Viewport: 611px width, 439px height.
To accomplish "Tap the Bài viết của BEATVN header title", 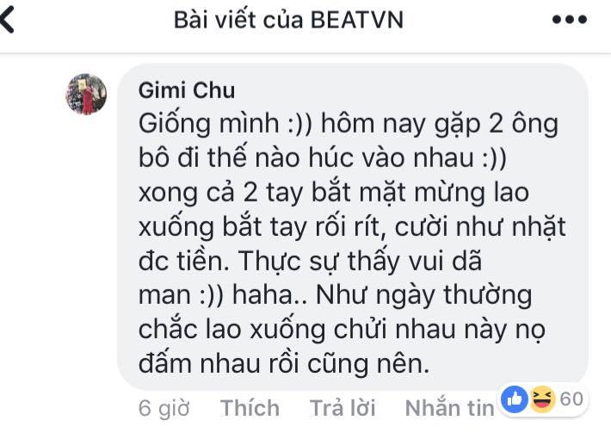I will tap(288, 20).
